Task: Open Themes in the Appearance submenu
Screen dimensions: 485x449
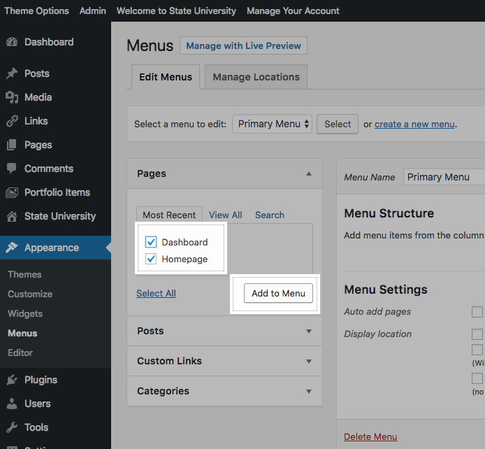Action: click(x=24, y=274)
